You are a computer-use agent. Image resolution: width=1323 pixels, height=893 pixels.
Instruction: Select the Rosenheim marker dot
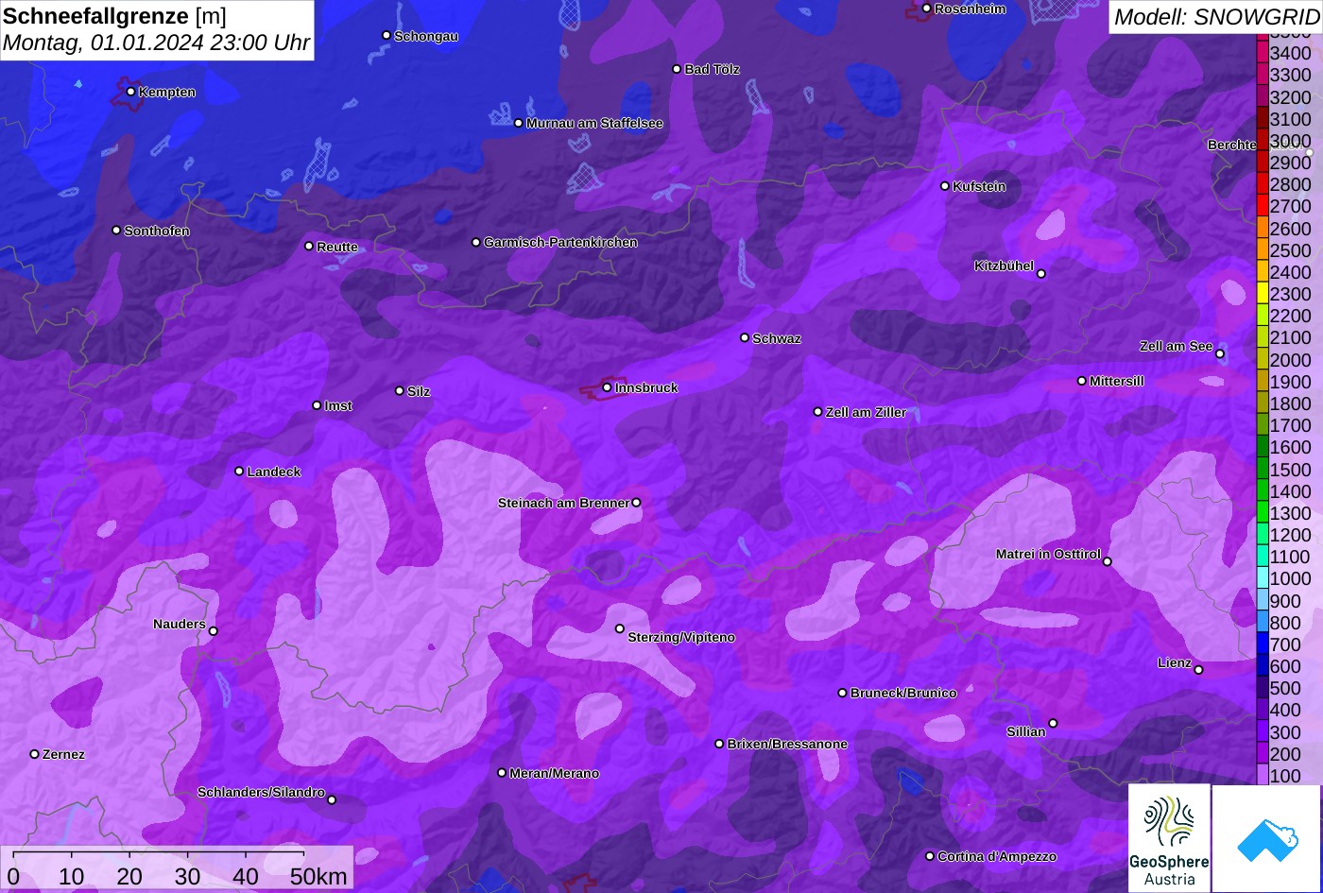point(926,9)
